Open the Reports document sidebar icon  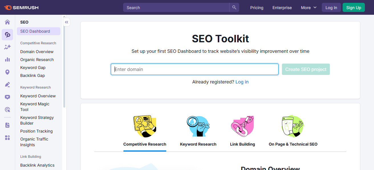click(7, 125)
